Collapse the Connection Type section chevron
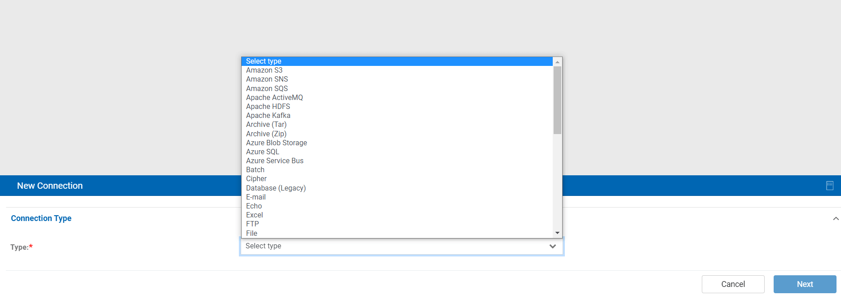Image resolution: width=841 pixels, height=295 pixels. (x=836, y=219)
